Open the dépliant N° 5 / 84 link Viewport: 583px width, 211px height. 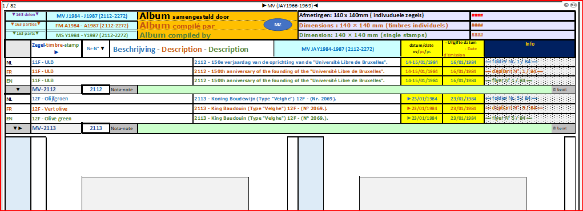pyautogui.click(x=514, y=108)
